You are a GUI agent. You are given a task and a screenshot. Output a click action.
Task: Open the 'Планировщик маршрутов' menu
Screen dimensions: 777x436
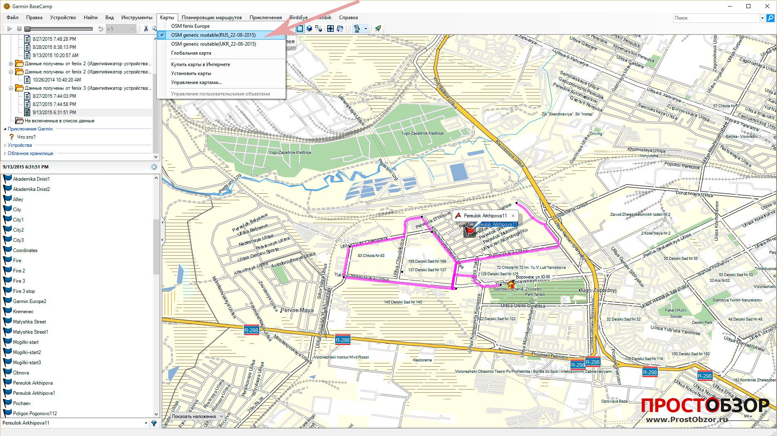212,18
